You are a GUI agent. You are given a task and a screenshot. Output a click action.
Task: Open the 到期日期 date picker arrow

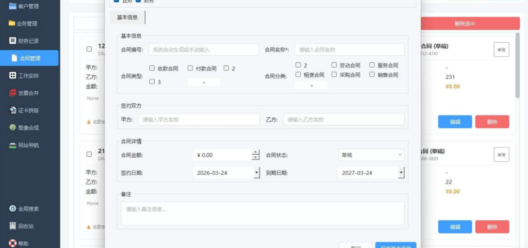[401, 173]
